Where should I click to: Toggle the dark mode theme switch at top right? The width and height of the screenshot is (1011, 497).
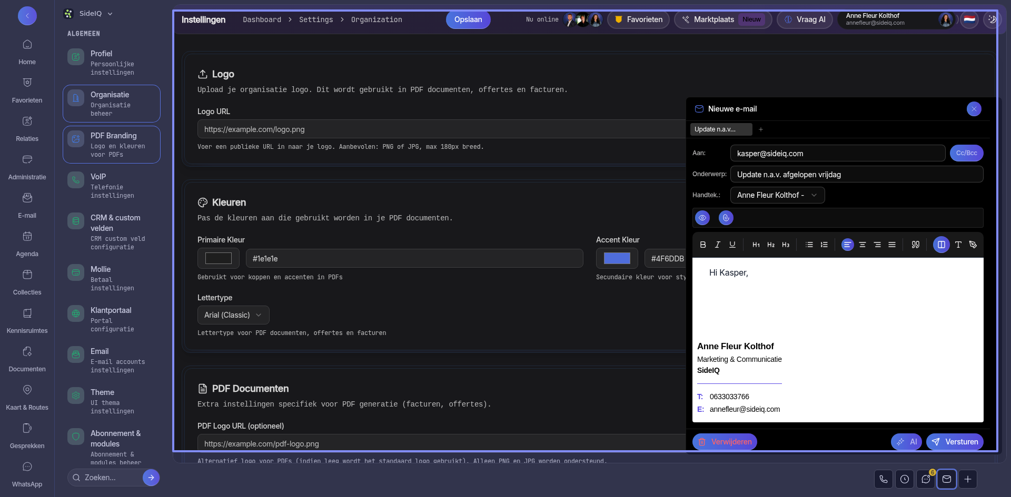992,19
